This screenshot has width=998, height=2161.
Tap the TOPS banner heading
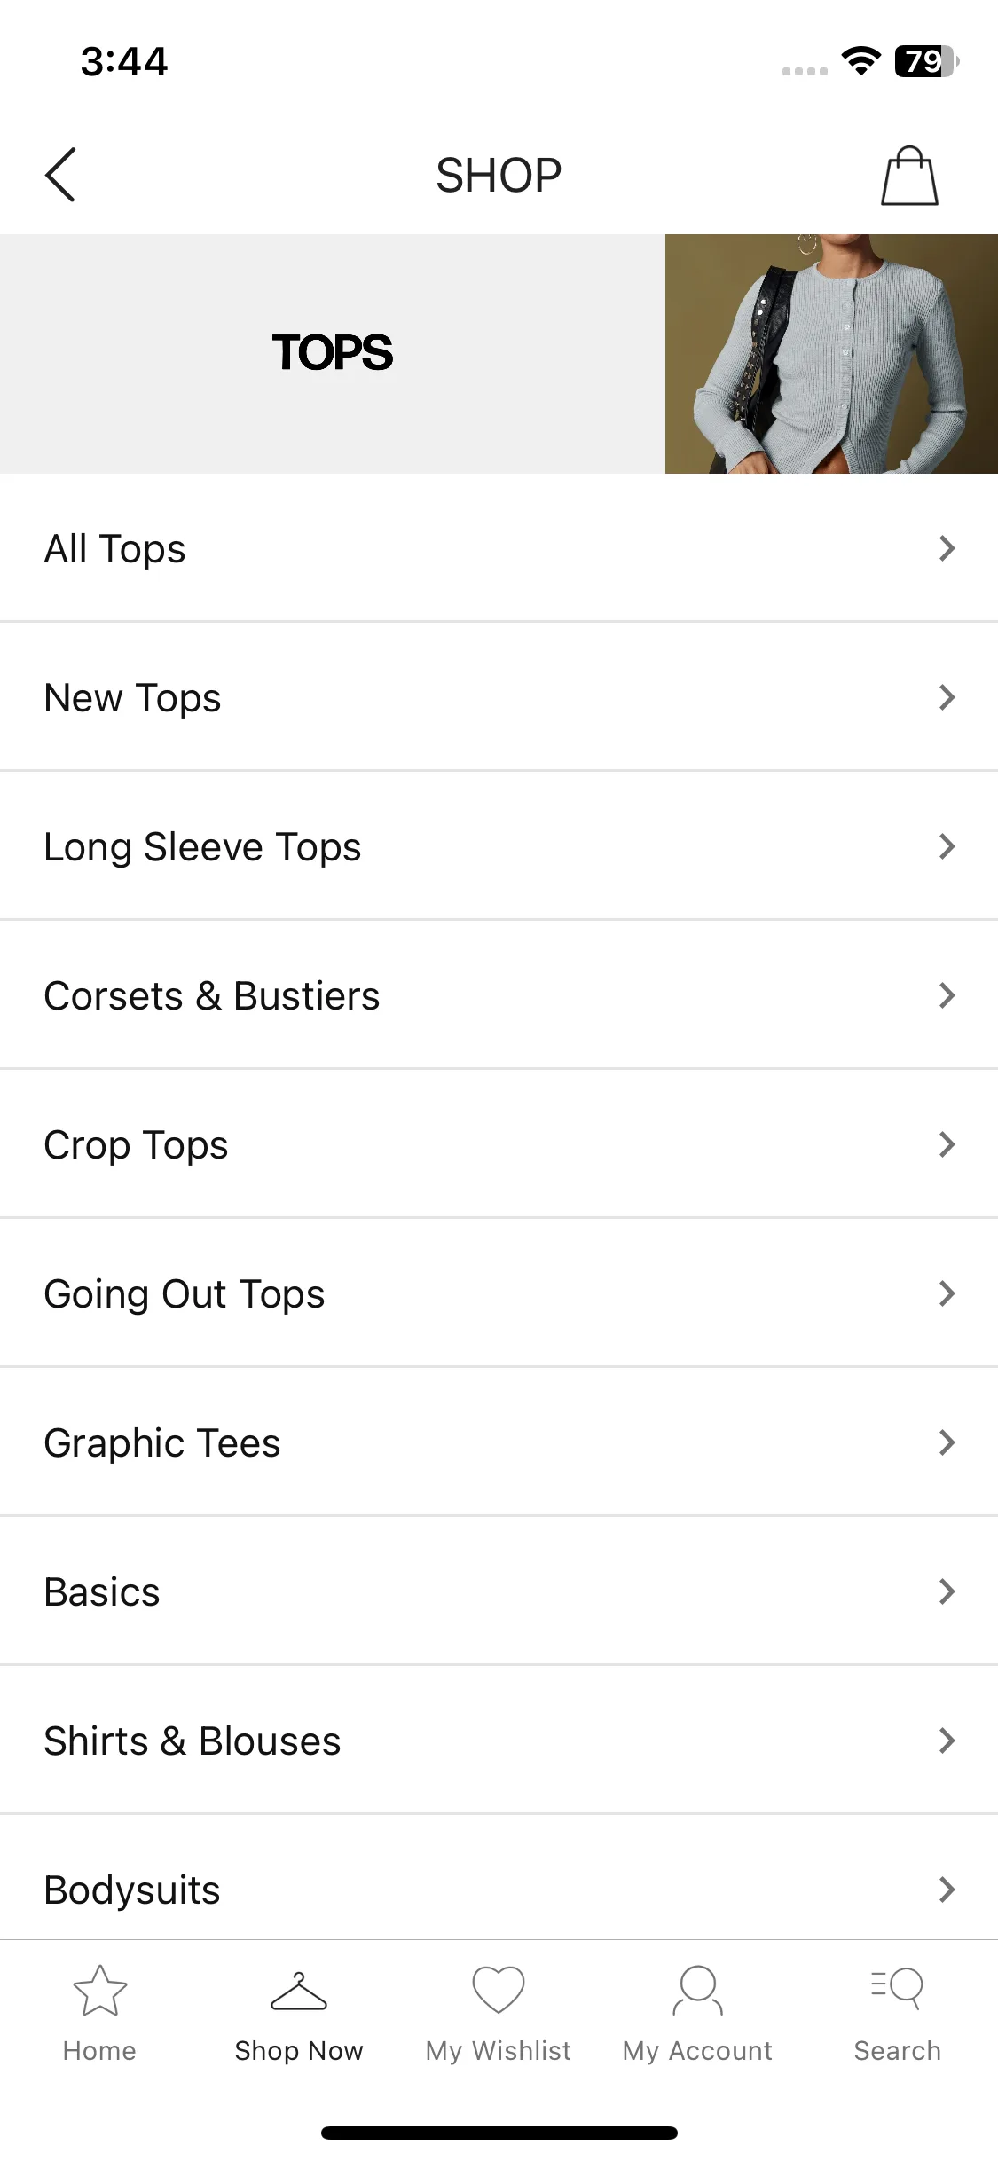332,352
